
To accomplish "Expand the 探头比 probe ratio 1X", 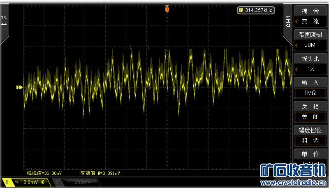I will [310, 69].
